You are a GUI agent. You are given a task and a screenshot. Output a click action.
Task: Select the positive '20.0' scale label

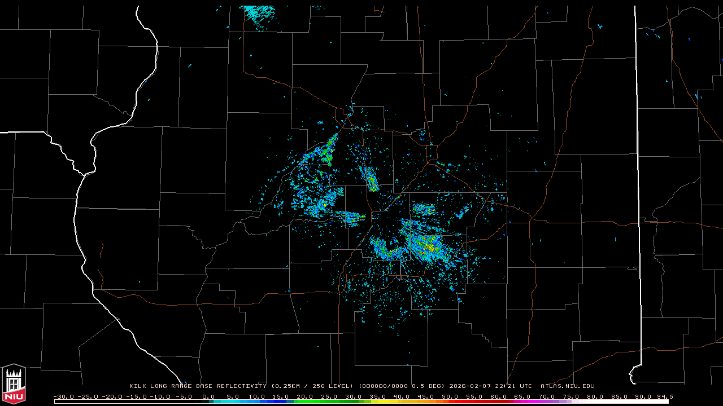[305, 396]
